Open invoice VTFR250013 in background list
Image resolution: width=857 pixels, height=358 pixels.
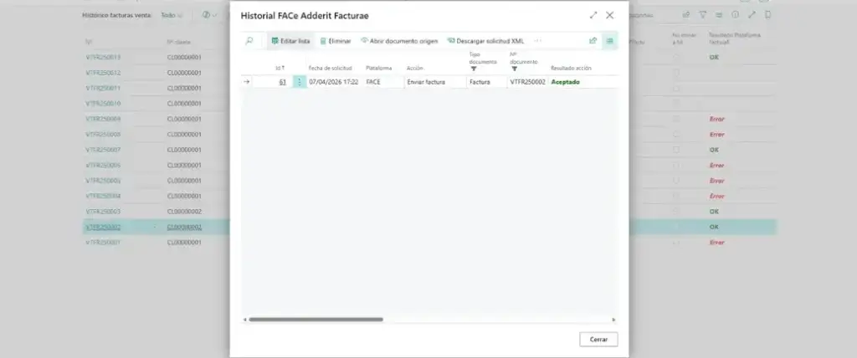(103, 57)
